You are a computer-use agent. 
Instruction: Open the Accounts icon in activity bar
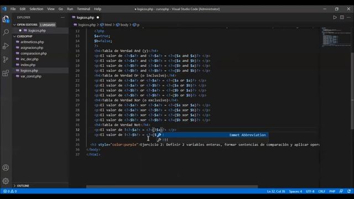click(x=6, y=167)
